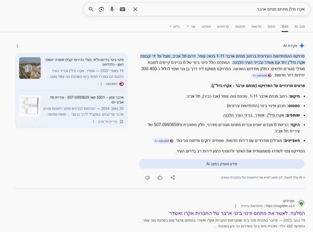The image size is (313, 232).
Task: Open the News tab (חדשות)
Action: (256, 26)
